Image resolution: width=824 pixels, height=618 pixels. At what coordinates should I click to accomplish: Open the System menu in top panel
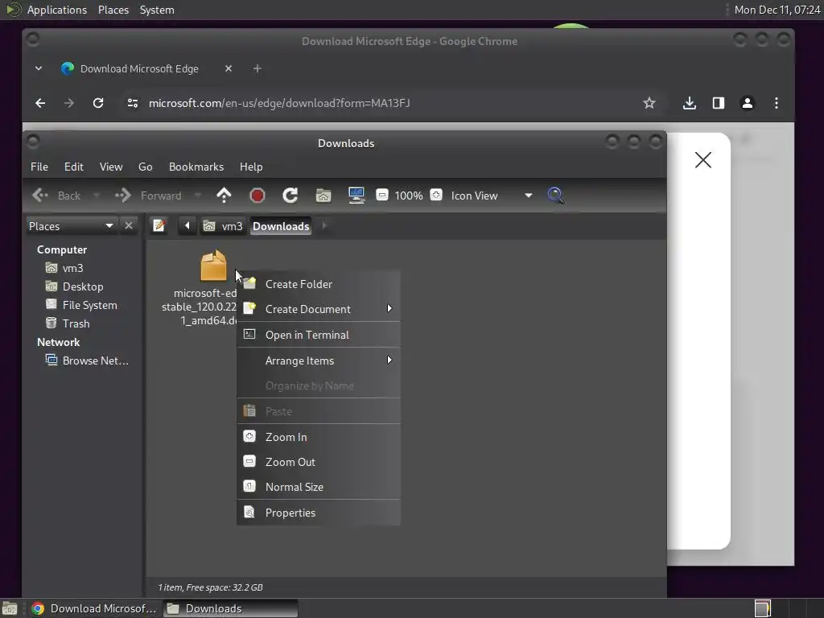(x=157, y=10)
